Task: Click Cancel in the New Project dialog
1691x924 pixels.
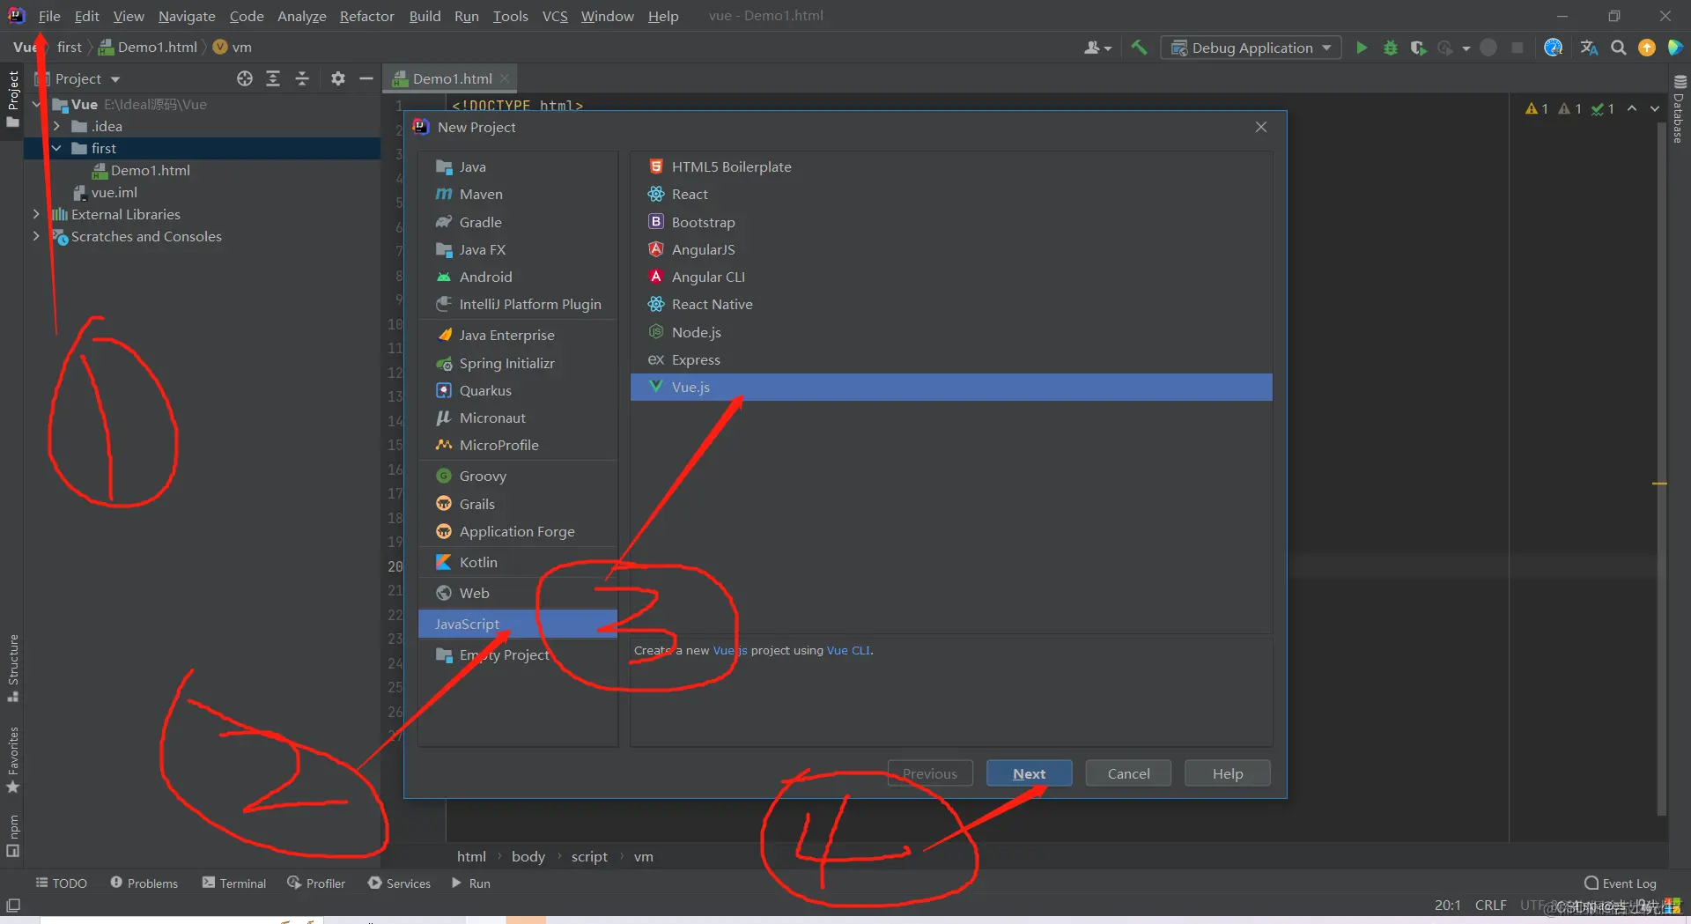Action: [1128, 773]
